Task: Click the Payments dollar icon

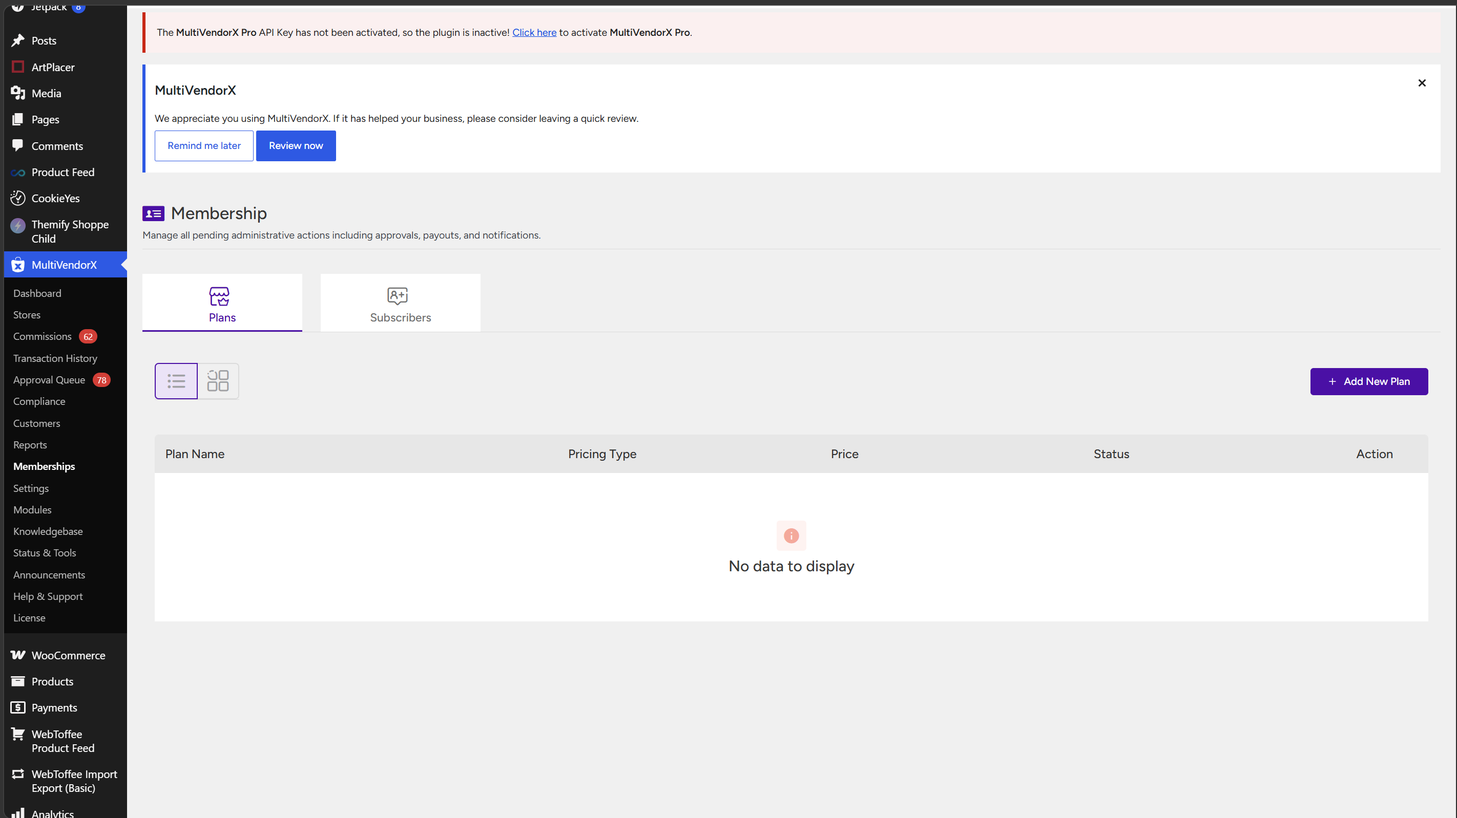Action: 18,707
